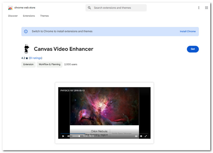Click the Canvas Video Enhancer extension icon
Image resolution: width=213 pixels, height=153 pixels.
27,49
